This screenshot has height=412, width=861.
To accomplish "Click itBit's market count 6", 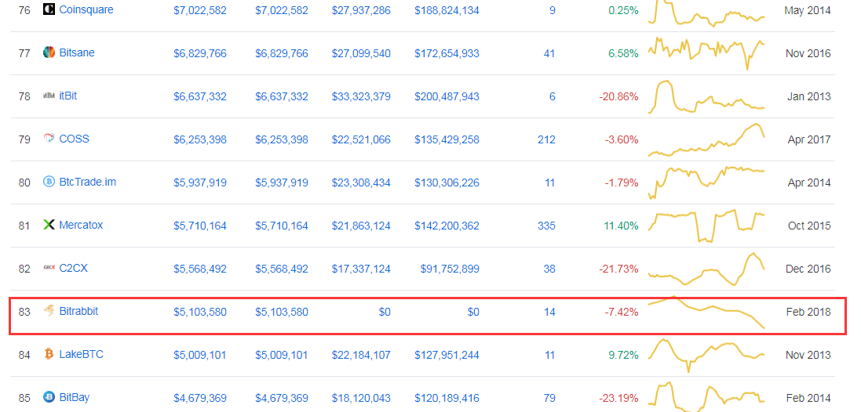I will click(x=553, y=96).
